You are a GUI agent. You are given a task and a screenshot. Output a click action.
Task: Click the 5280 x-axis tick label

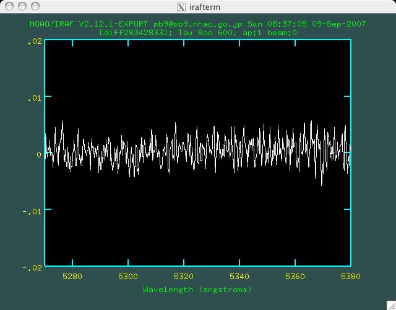72,276
